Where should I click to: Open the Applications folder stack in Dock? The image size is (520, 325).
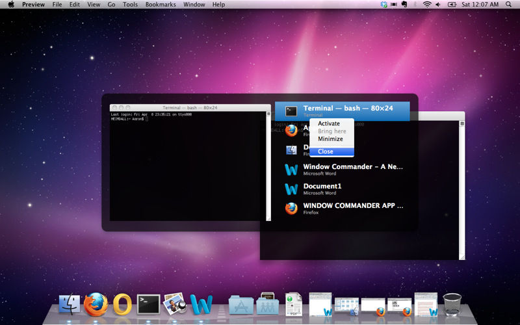point(240,304)
